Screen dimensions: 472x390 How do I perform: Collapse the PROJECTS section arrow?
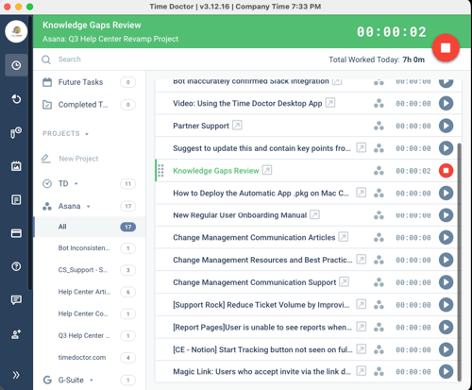[87, 134]
